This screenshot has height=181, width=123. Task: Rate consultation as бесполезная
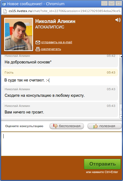pos(67,126)
